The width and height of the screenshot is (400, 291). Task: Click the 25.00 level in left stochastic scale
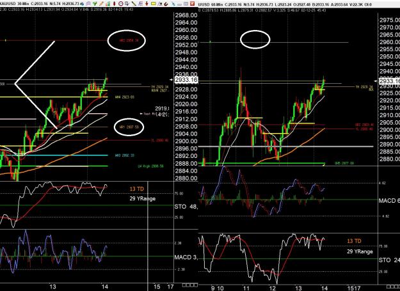[x=179, y=217]
